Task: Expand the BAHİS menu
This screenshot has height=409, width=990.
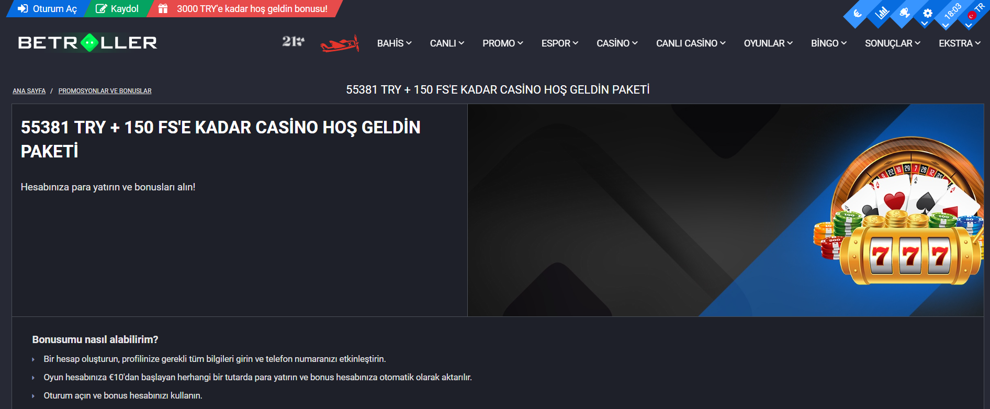Action: (395, 43)
